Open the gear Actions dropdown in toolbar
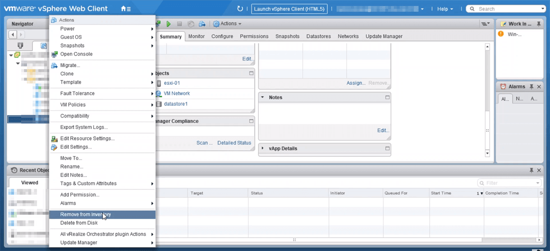Image resolution: width=550 pixels, height=251 pixels. (x=227, y=24)
